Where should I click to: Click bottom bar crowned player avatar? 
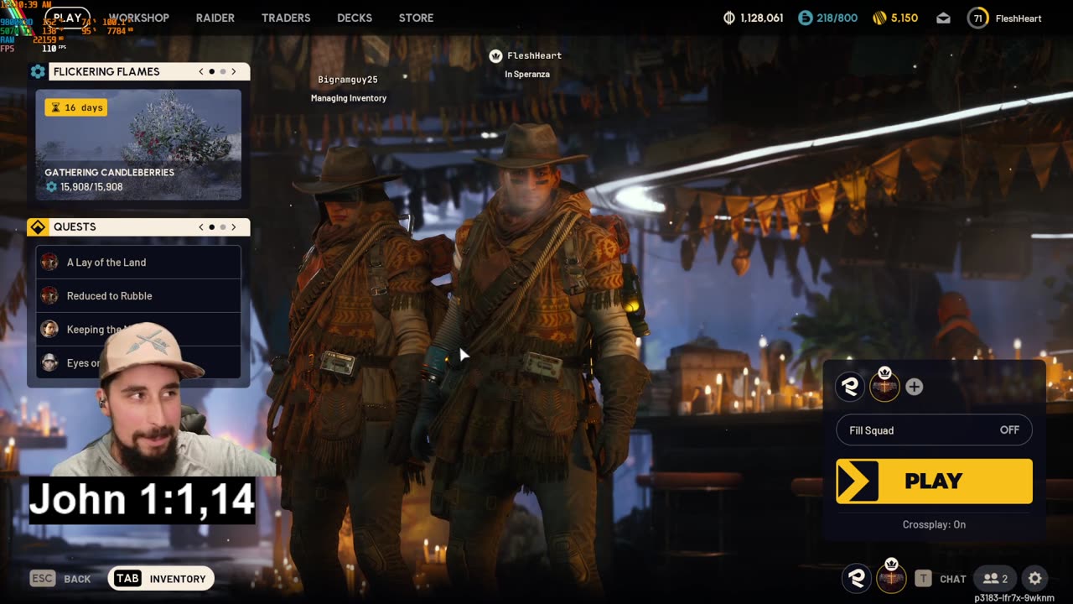coord(890,576)
